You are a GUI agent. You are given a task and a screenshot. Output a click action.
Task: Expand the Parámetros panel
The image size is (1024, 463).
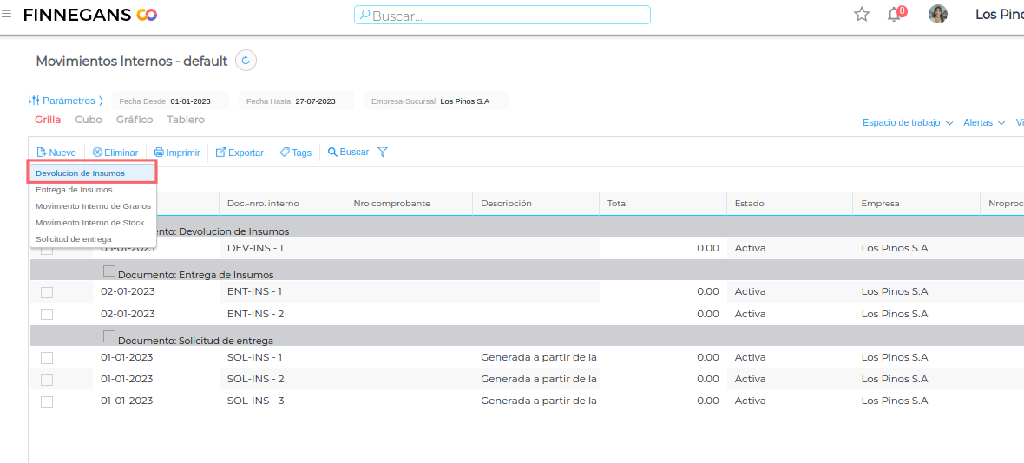(x=66, y=101)
